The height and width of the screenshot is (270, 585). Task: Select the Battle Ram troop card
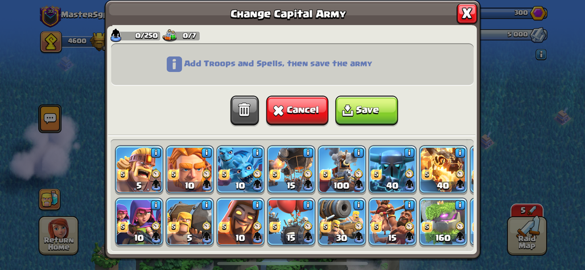click(x=190, y=222)
